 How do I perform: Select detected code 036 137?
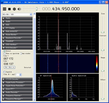8,64
